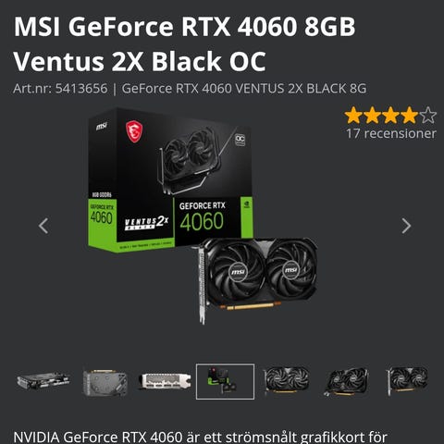The width and height of the screenshot is (444, 444).
Task: Click the Art.nr 5413656 text
Action: point(60,89)
